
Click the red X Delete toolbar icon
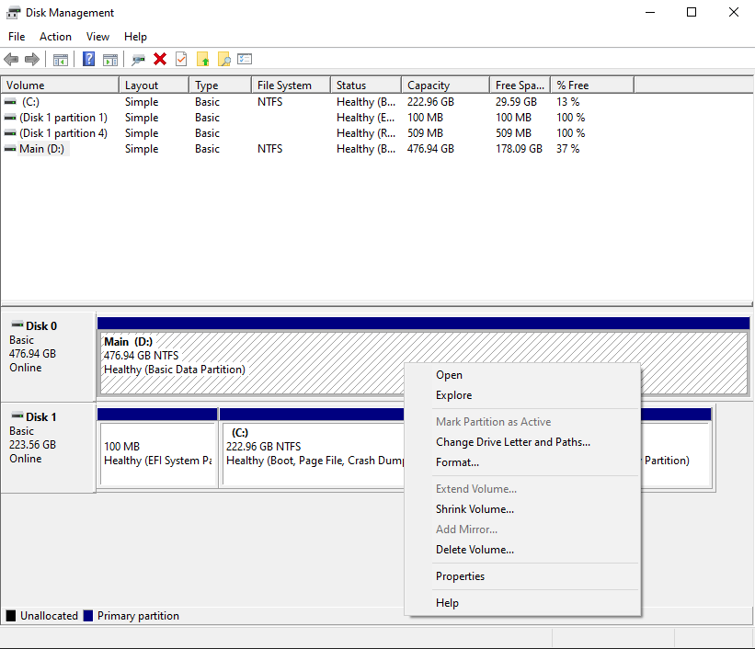point(160,60)
